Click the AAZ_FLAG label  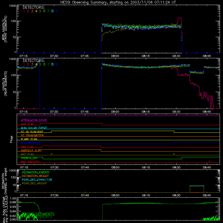(27, 154)
